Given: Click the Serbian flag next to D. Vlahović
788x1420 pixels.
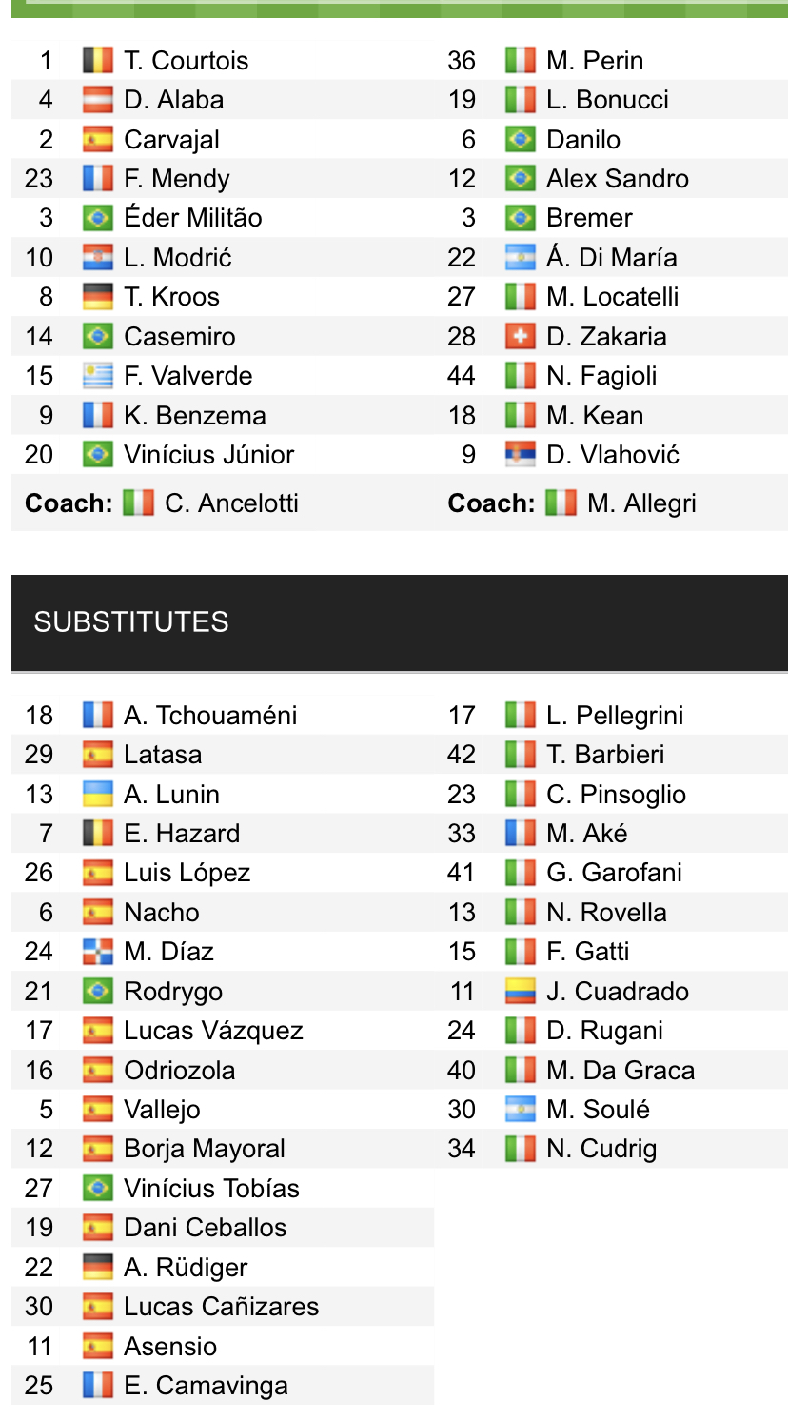Looking at the screenshot, I should coord(520,455).
